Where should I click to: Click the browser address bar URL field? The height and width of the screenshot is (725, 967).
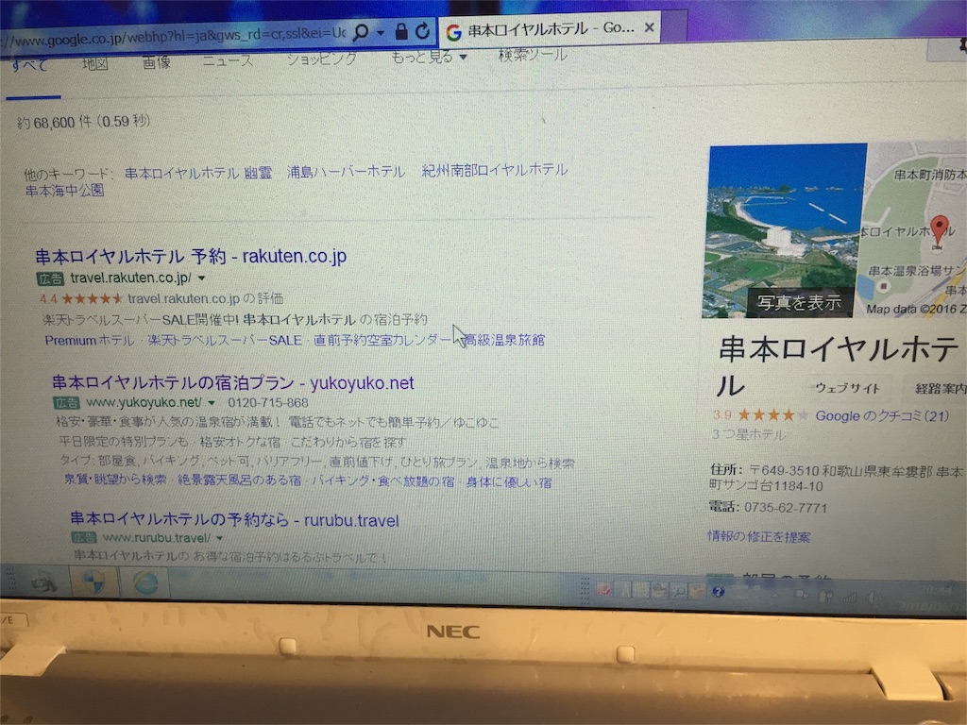pos(174,36)
